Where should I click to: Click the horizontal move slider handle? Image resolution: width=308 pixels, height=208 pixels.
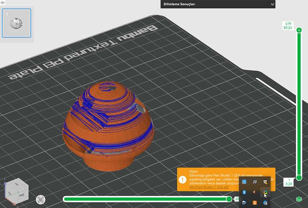pyautogui.click(x=229, y=199)
